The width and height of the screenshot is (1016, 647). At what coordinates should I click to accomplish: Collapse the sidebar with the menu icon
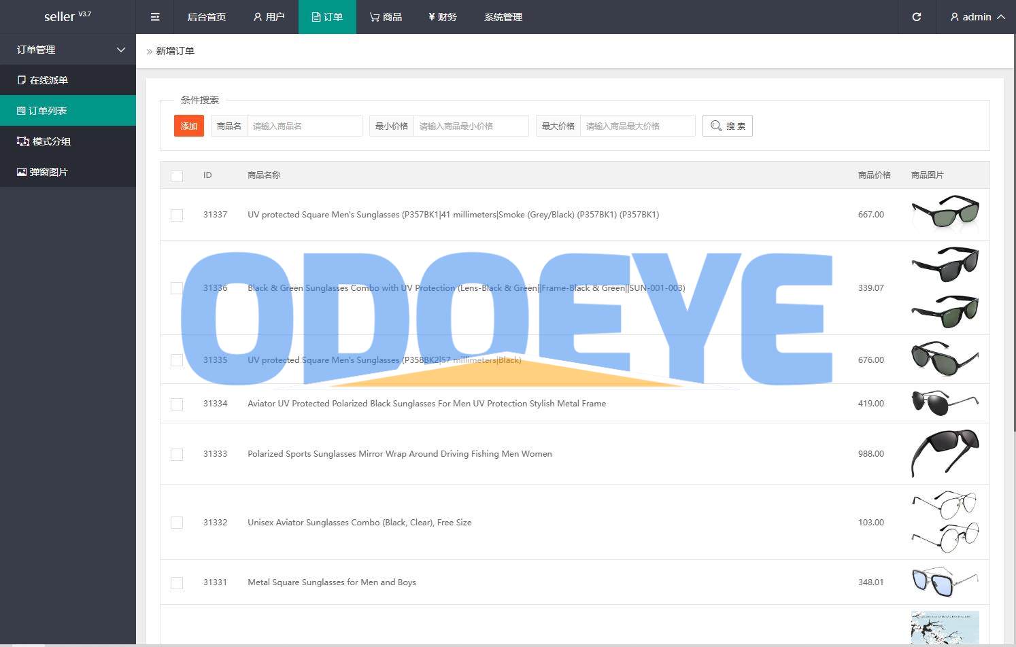[x=155, y=17]
